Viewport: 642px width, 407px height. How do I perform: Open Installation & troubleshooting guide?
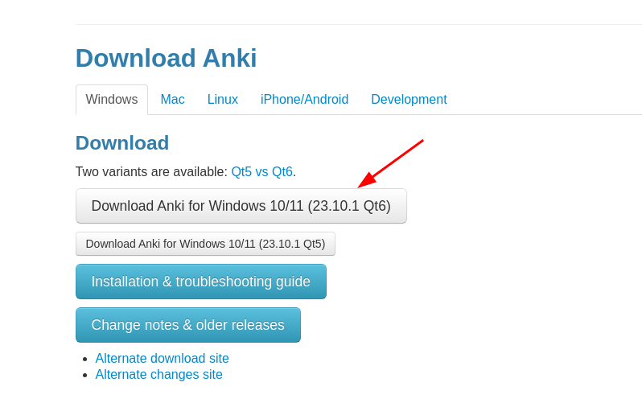[200, 282]
